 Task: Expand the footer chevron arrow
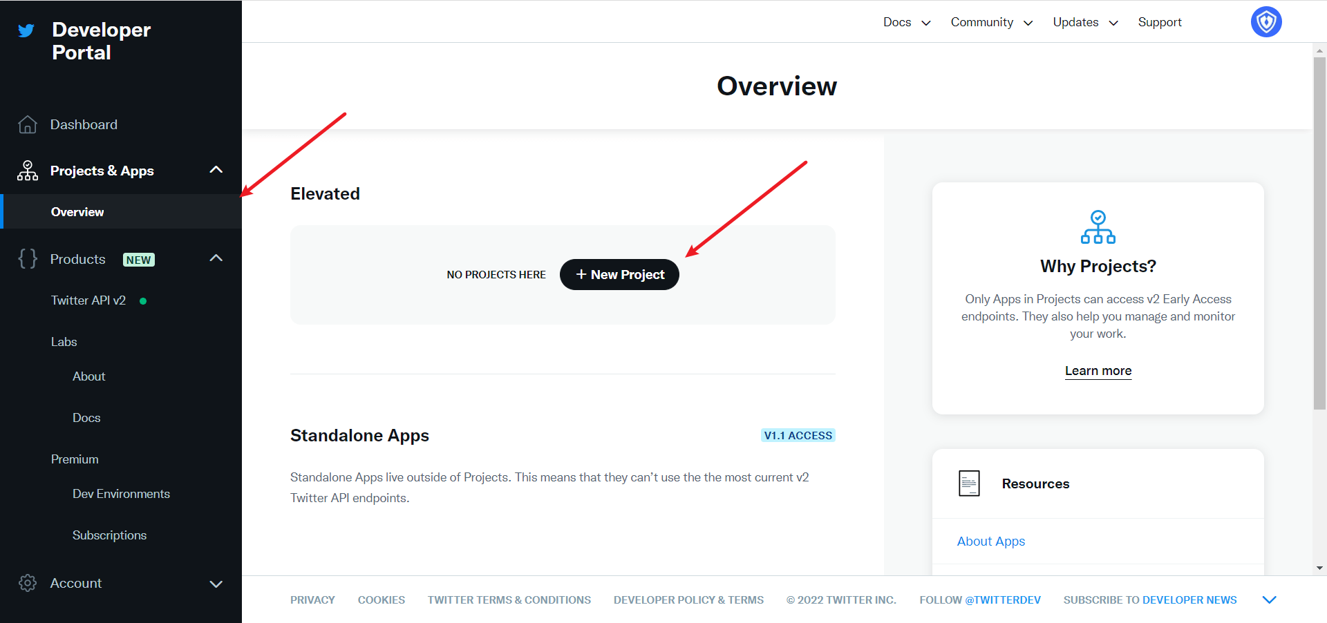coord(1269,600)
